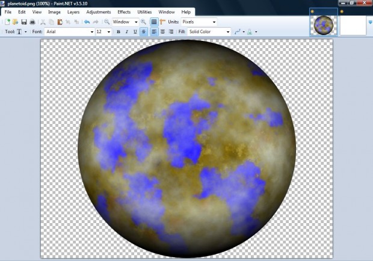This screenshot has width=373, height=261.
Task: Toggle strikethrough text formatting
Action: click(144, 31)
